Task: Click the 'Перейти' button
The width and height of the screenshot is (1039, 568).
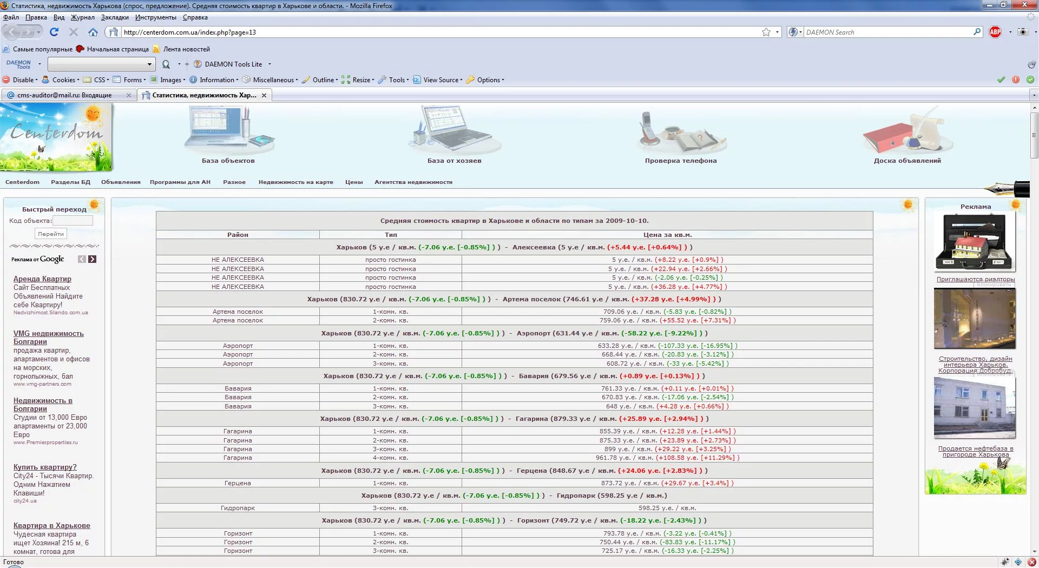Action: coord(51,234)
